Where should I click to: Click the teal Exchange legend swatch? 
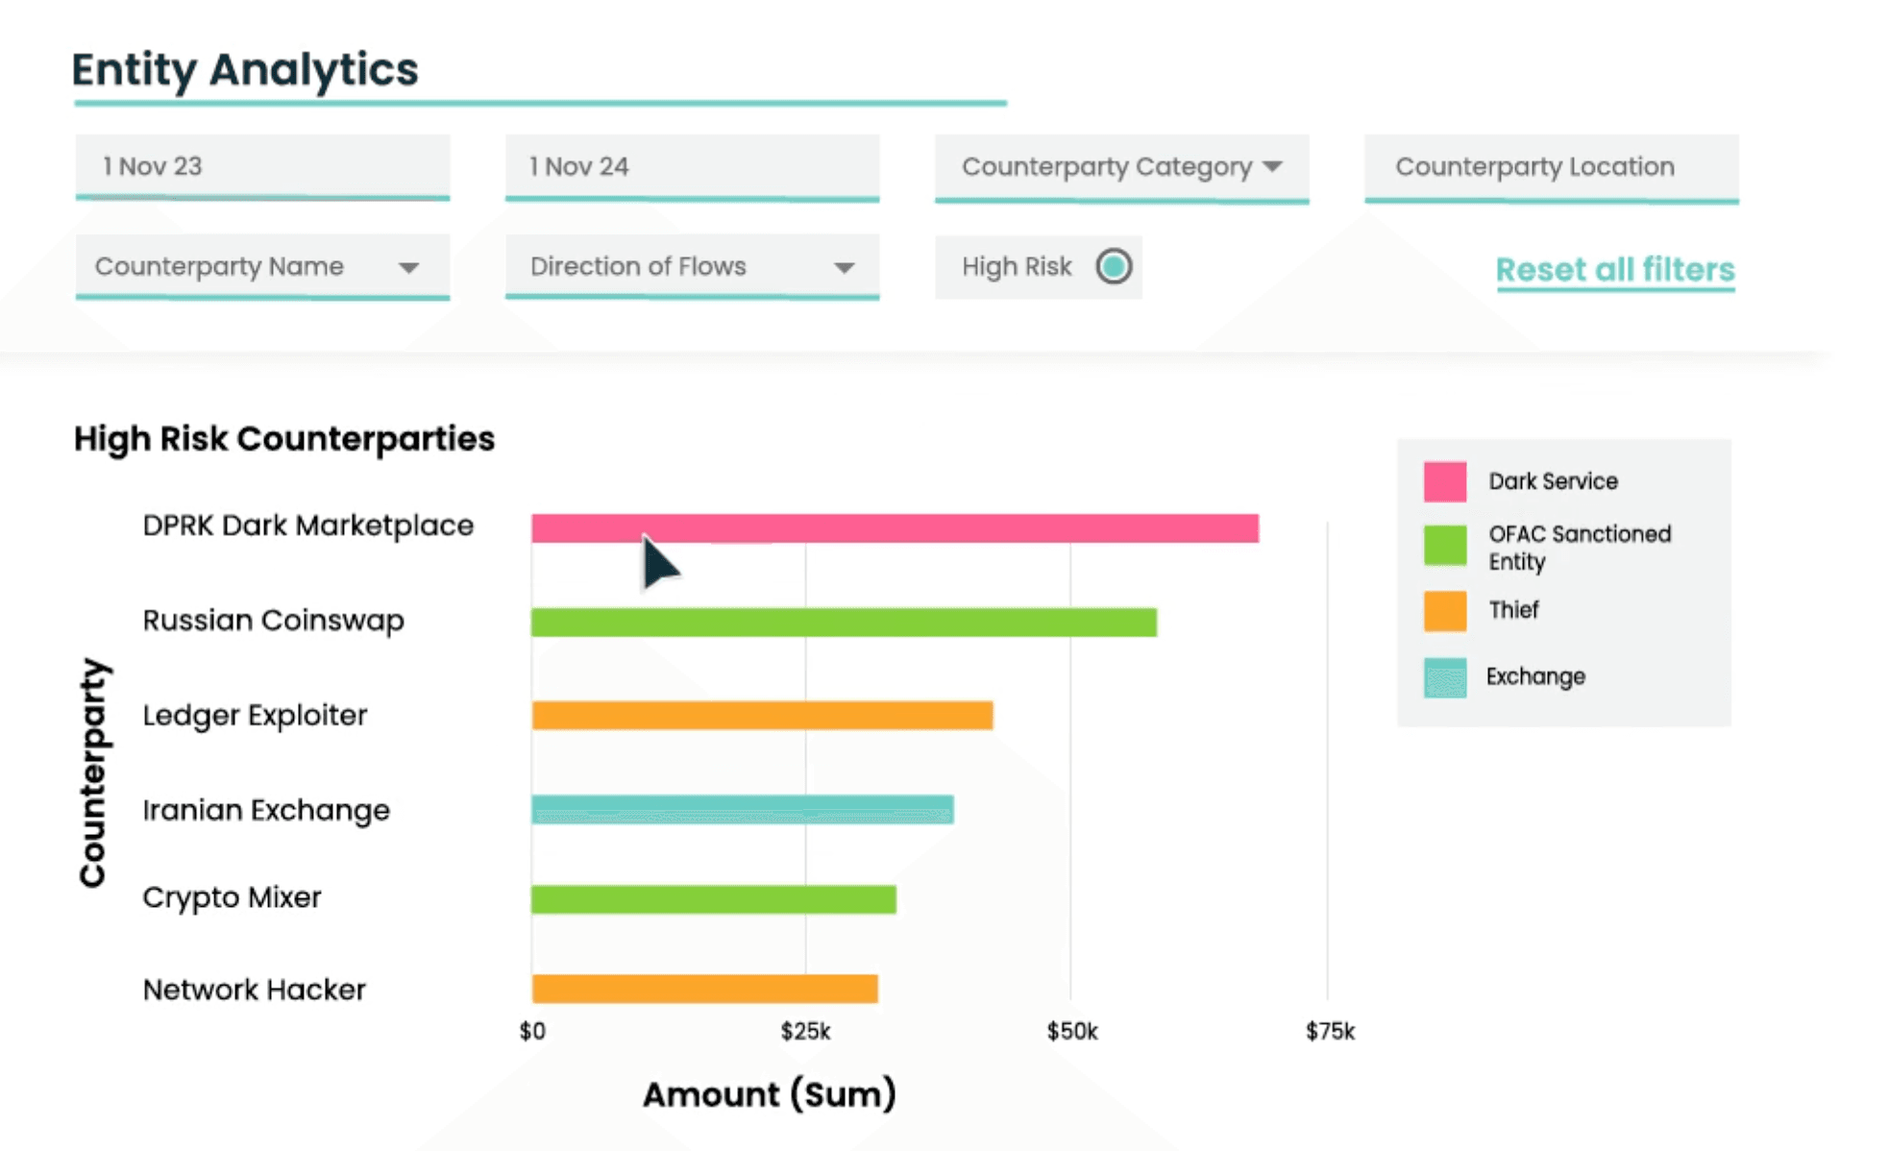[1444, 677]
